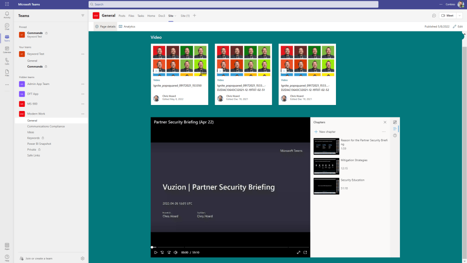Toggle the Chapters list icon in side rail

395,129
